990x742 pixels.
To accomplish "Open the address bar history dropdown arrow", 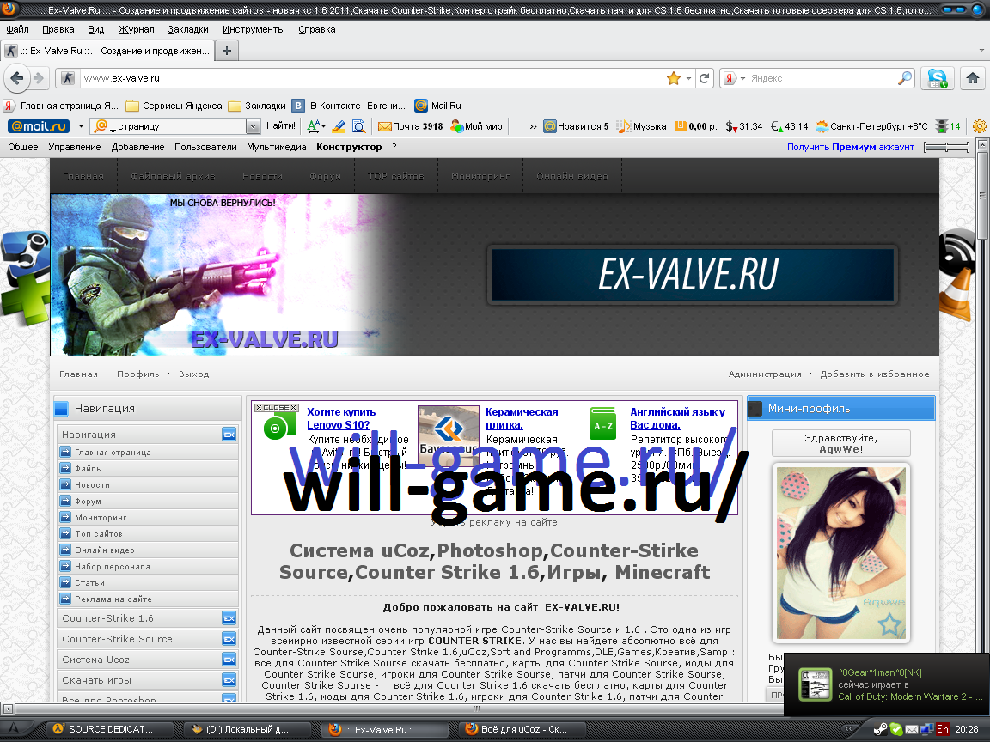I will [x=689, y=78].
